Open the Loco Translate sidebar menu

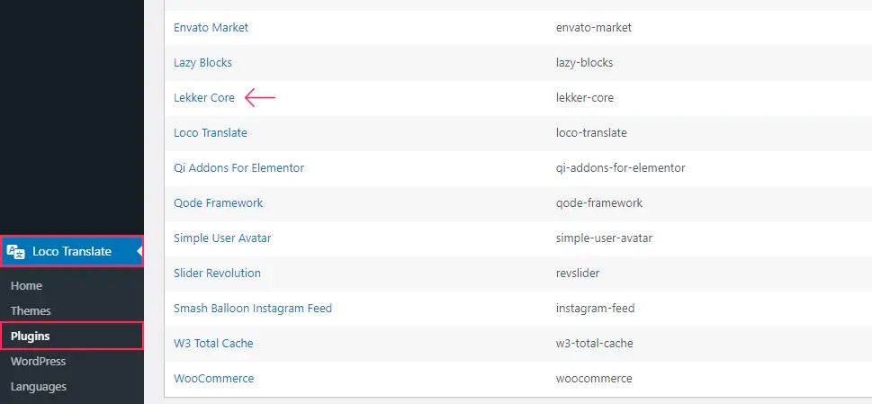click(x=72, y=252)
